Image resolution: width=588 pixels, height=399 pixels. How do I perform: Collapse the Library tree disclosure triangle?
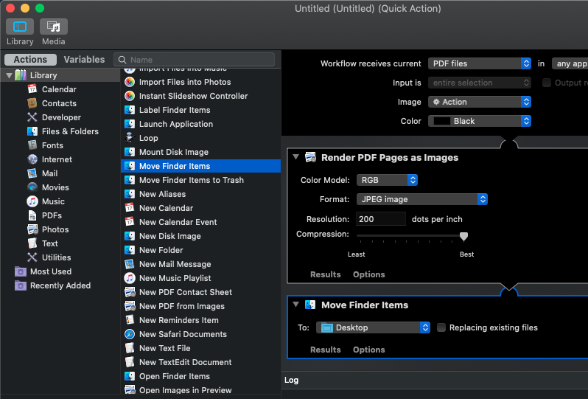click(x=9, y=75)
